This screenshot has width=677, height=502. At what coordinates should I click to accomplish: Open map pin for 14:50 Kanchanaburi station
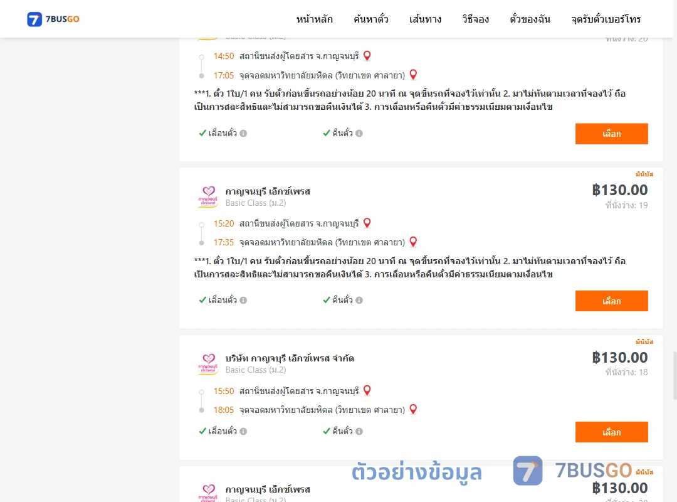tap(367, 56)
